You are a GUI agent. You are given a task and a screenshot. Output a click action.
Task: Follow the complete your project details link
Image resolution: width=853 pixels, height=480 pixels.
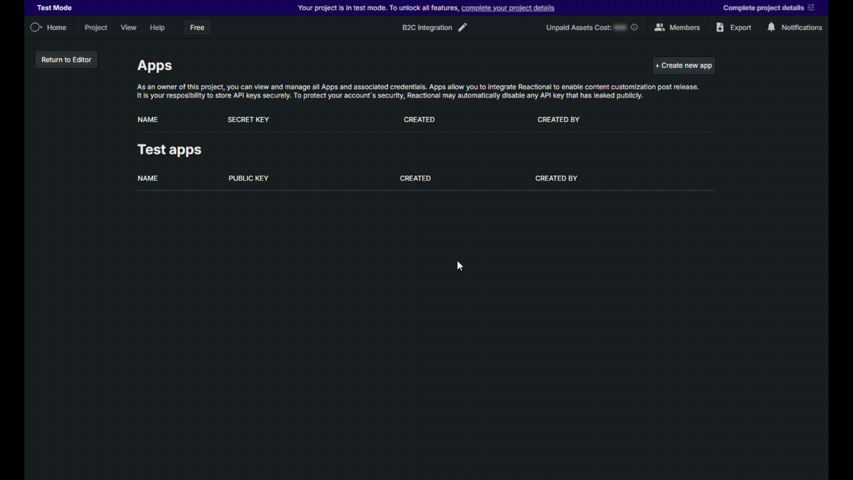click(507, 8)
